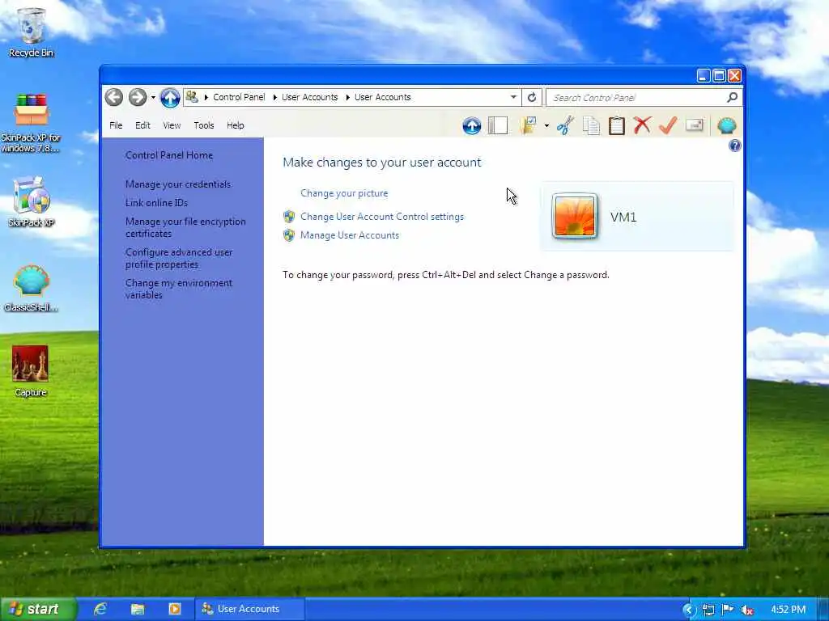The image size is (829, 621).
Task: Open the start menu
Action: [38, 609]
